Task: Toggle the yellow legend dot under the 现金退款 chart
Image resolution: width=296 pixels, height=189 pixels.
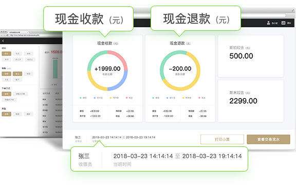Action: point(183,98)
